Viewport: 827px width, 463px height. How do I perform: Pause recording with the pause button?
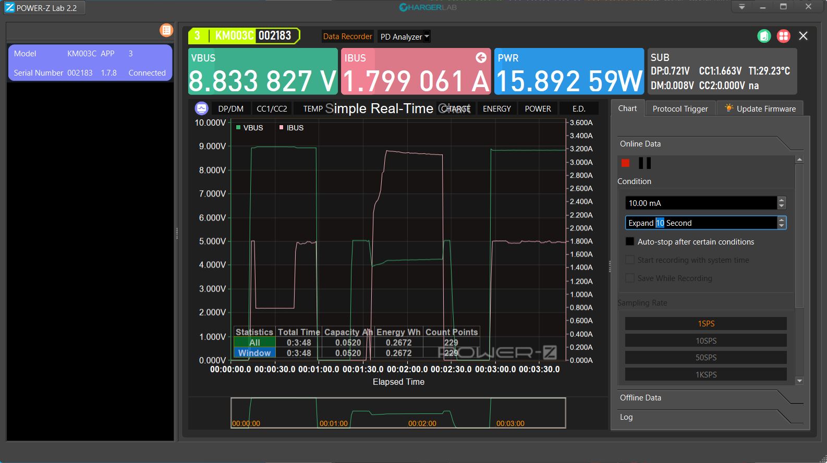(644, 163)
